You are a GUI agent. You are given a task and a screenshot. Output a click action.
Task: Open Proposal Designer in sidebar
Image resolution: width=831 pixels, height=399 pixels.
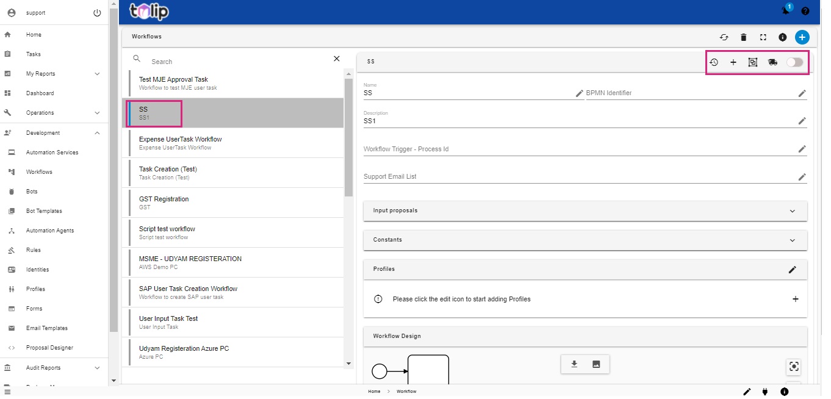coord(54,348)
